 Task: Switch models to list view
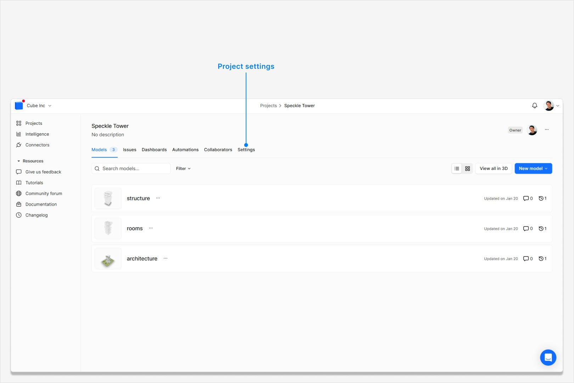[457, 168]
